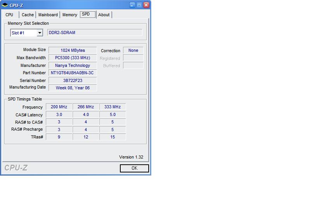Click the RAS# to CAS# label
The width and height of the screenshot is (326, 203).
(x=29, y=122)
